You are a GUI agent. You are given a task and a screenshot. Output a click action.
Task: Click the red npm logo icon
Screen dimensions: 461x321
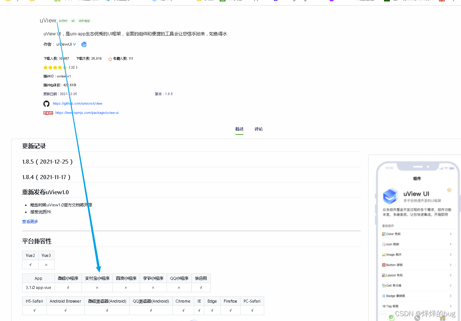point(48,113)
